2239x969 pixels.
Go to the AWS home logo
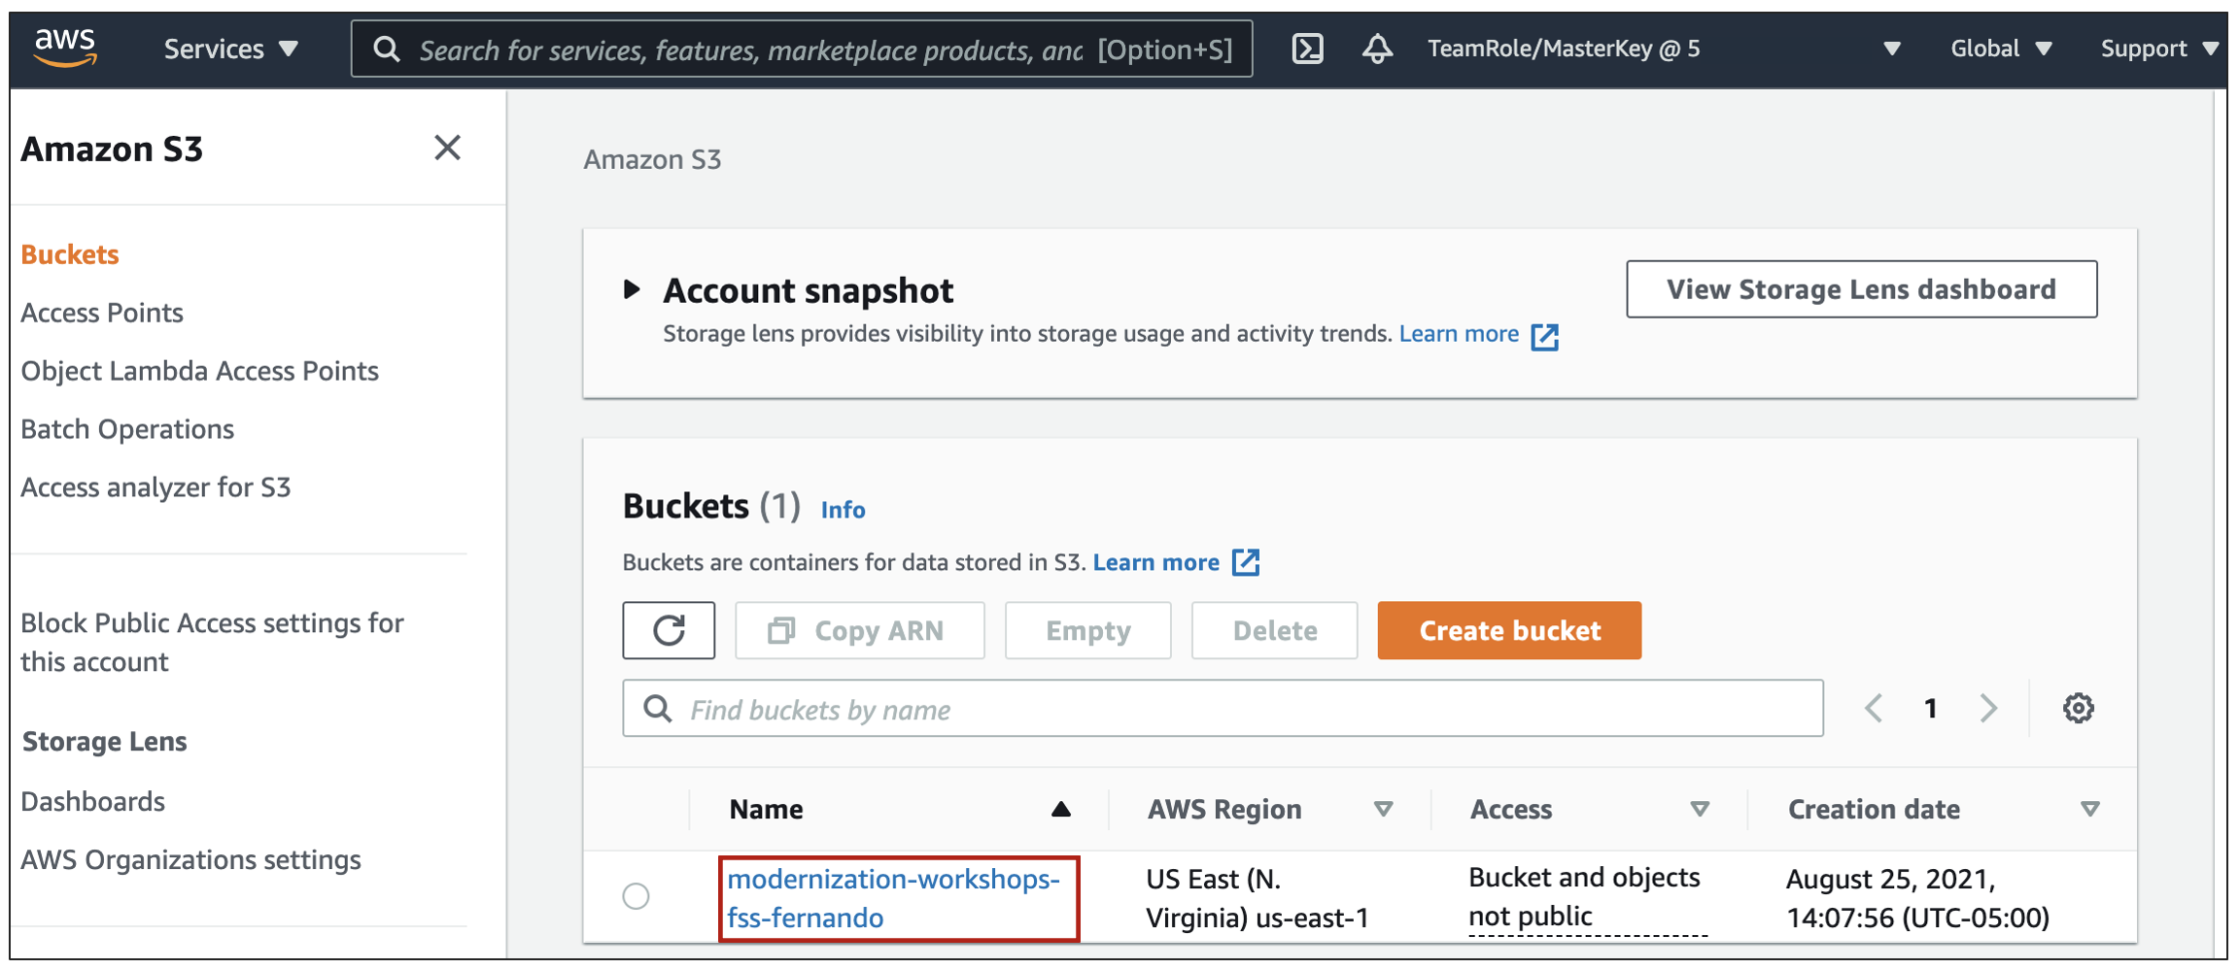point(65,48)
